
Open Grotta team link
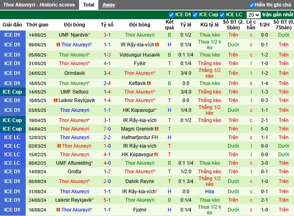click(75, 172)
